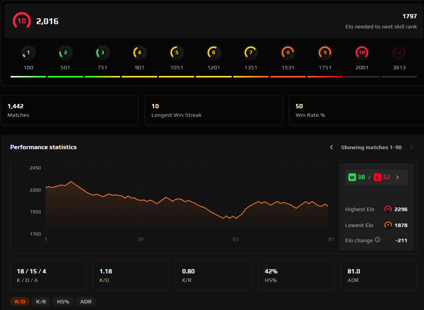This screenshot has height=310, width=424.
Task: Select the skill level 4 icon
Action: 140,53
